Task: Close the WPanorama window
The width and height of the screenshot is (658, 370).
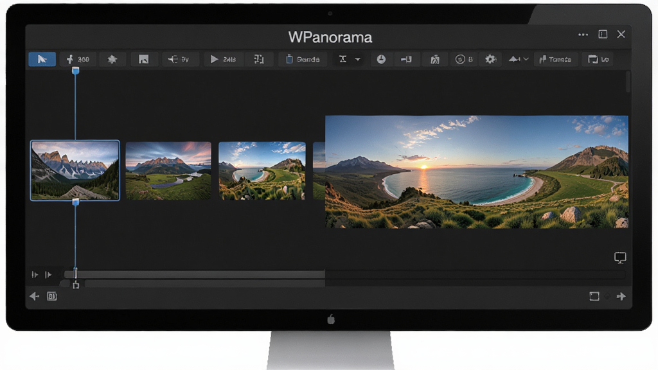Action: point(621,35)
